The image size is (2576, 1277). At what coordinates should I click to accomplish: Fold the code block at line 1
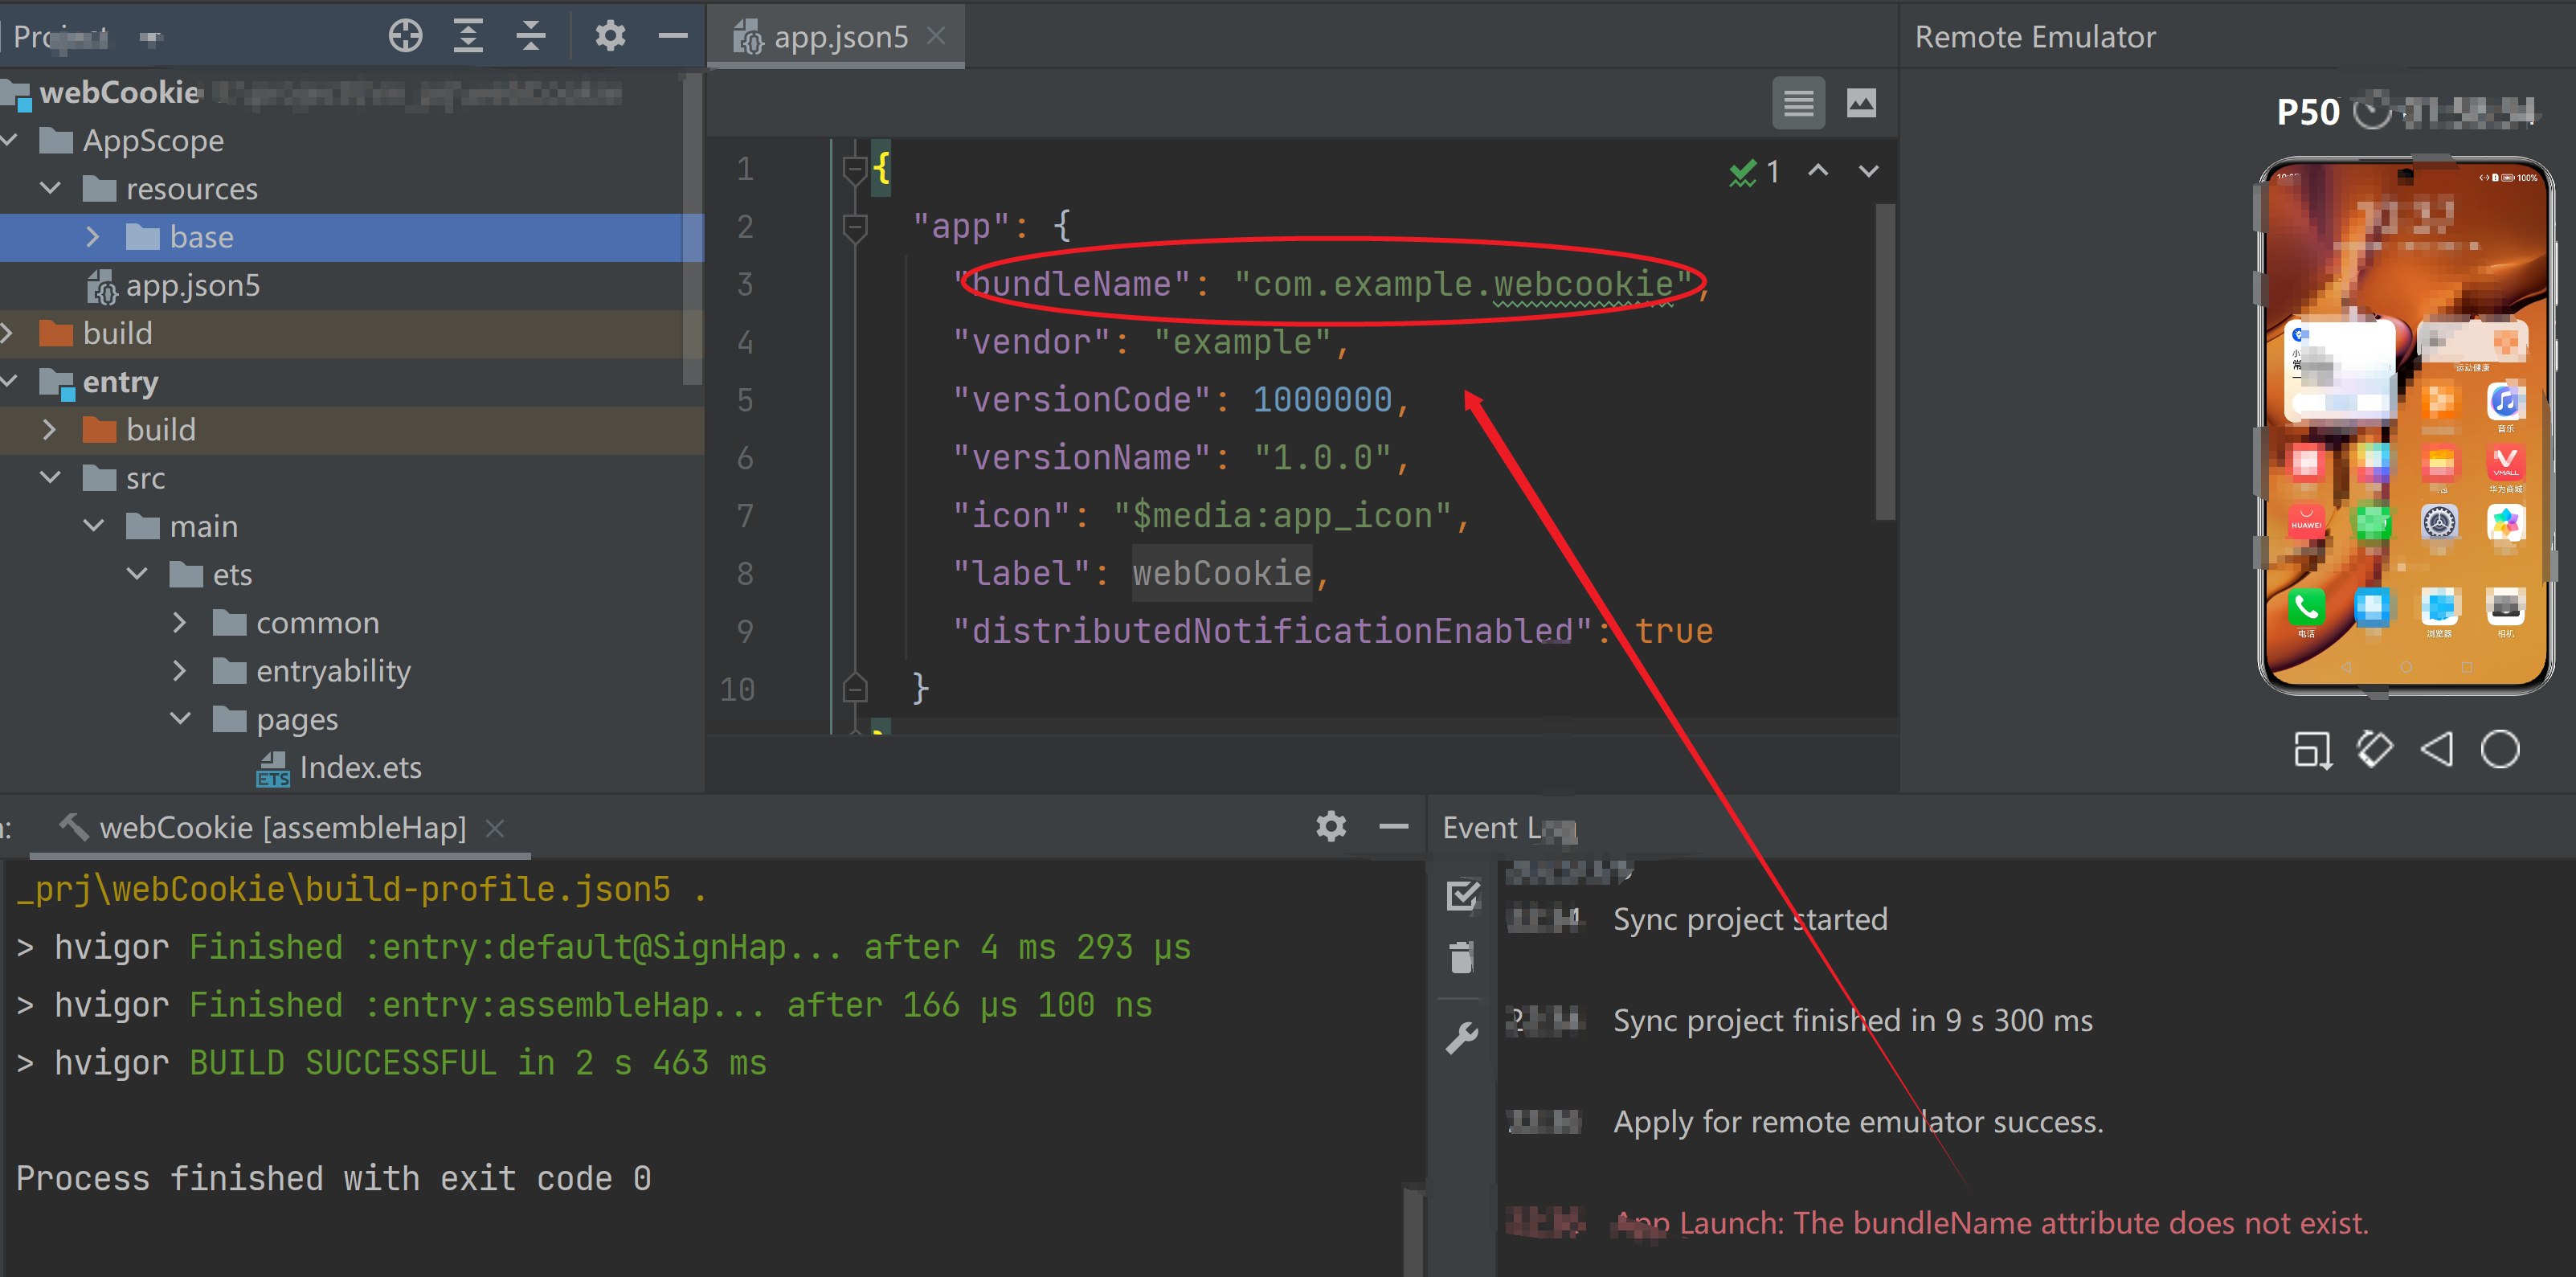[854, 169]
